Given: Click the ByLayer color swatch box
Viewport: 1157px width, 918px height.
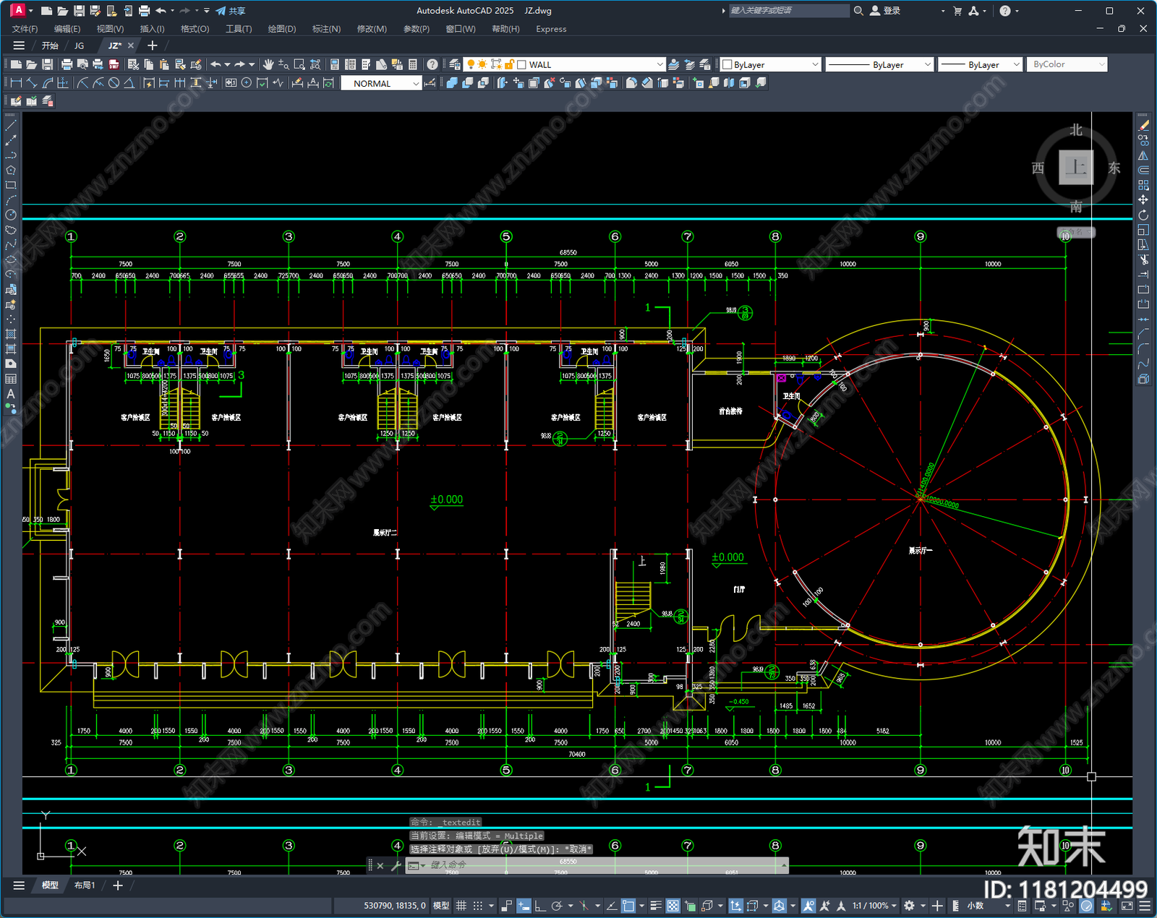Looking at the screenshot, I should point(727,64).
